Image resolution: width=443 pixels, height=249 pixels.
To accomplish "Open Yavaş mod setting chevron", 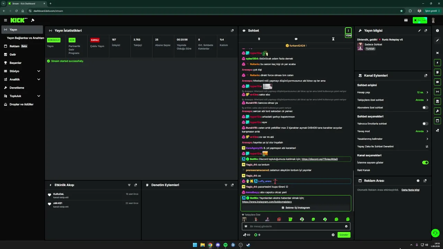I will pos(427,131).
